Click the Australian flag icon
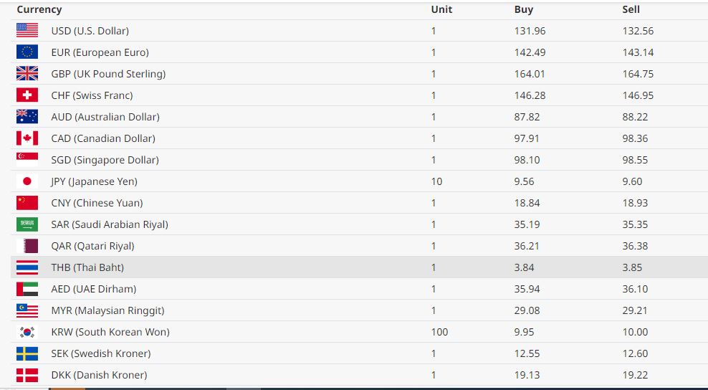 [x=27, y=117]
